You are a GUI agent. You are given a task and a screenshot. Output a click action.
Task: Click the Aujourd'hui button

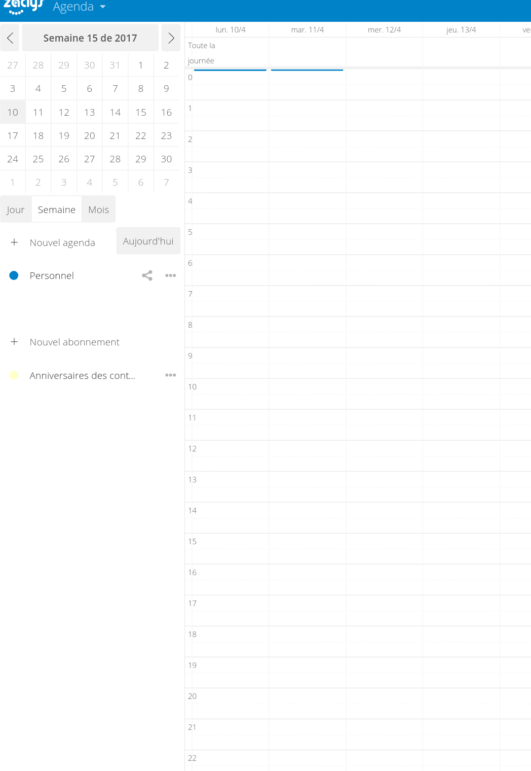[148, 241]
